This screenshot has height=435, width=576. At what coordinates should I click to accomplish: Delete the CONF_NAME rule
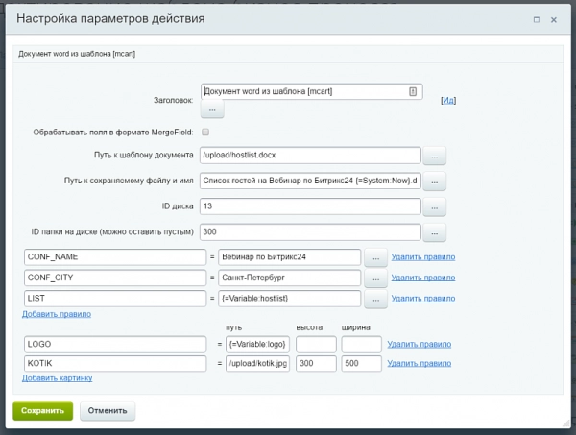point(423,256)
